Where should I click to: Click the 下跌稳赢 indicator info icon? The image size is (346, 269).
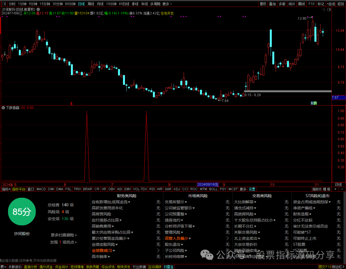pos(3,108)
